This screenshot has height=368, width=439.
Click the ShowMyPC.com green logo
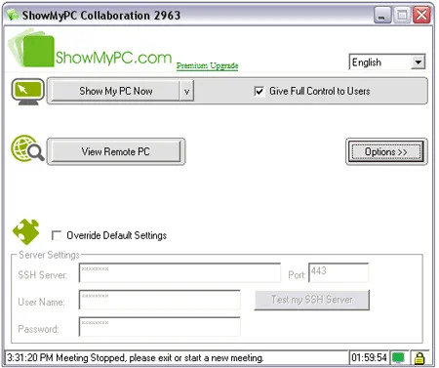coord(90,49)
